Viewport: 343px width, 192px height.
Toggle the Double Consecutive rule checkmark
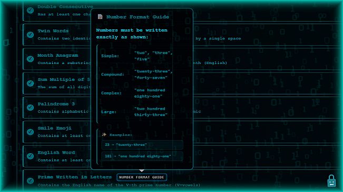[31, 10]
